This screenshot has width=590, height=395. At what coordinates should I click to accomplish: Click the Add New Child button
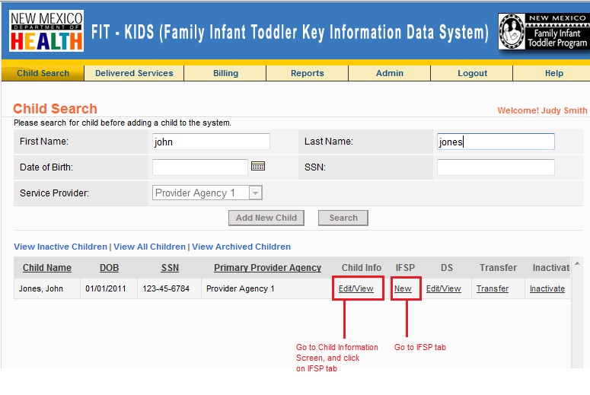click(266, 218)
